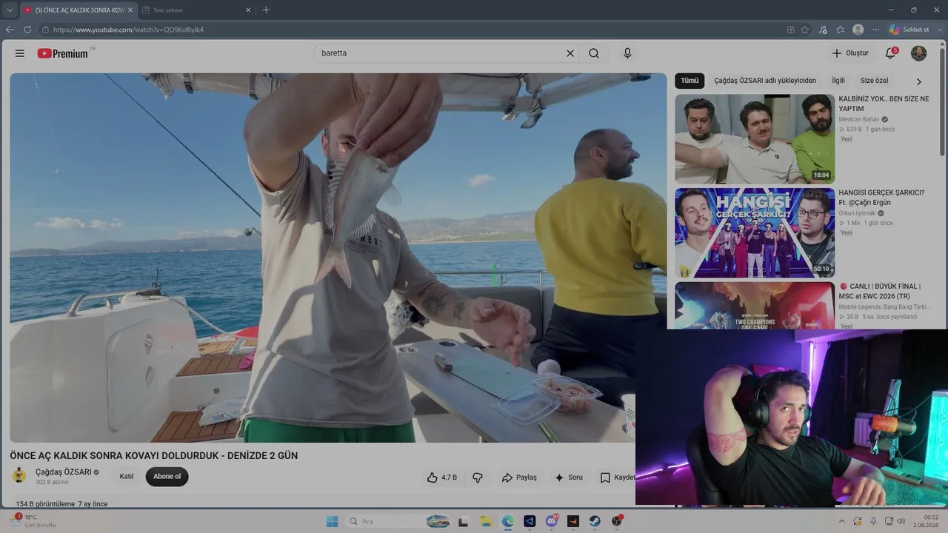Open the weather widget on taskbar
The width and height of the screenshot is (948, 533).
click(x=33, y=521)
